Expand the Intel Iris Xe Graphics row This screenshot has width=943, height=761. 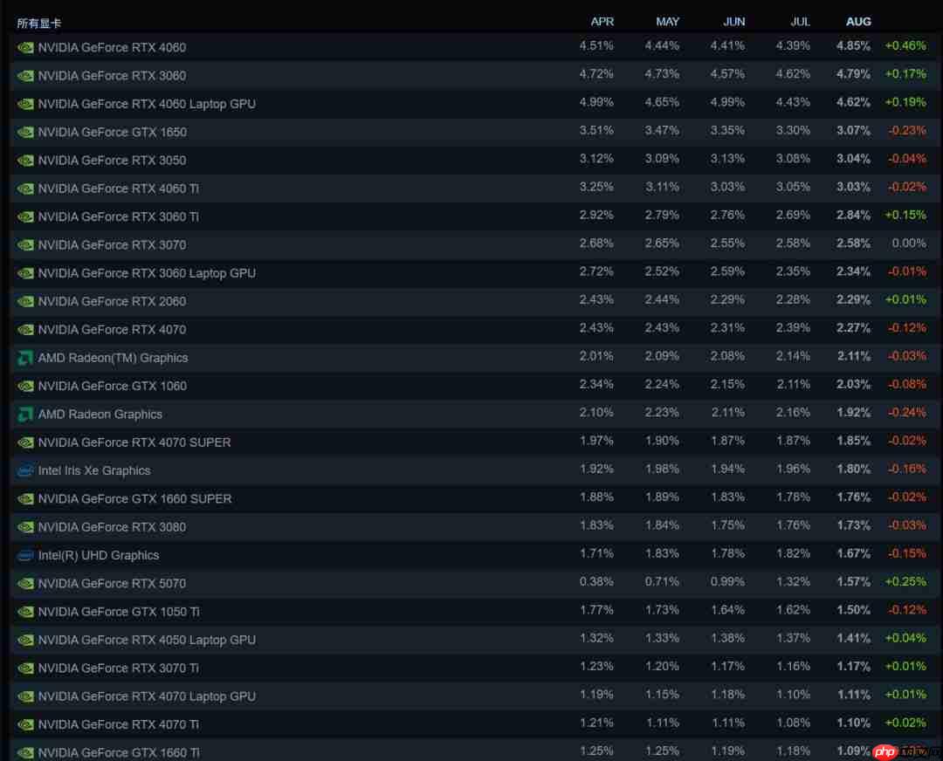point(93,470)
